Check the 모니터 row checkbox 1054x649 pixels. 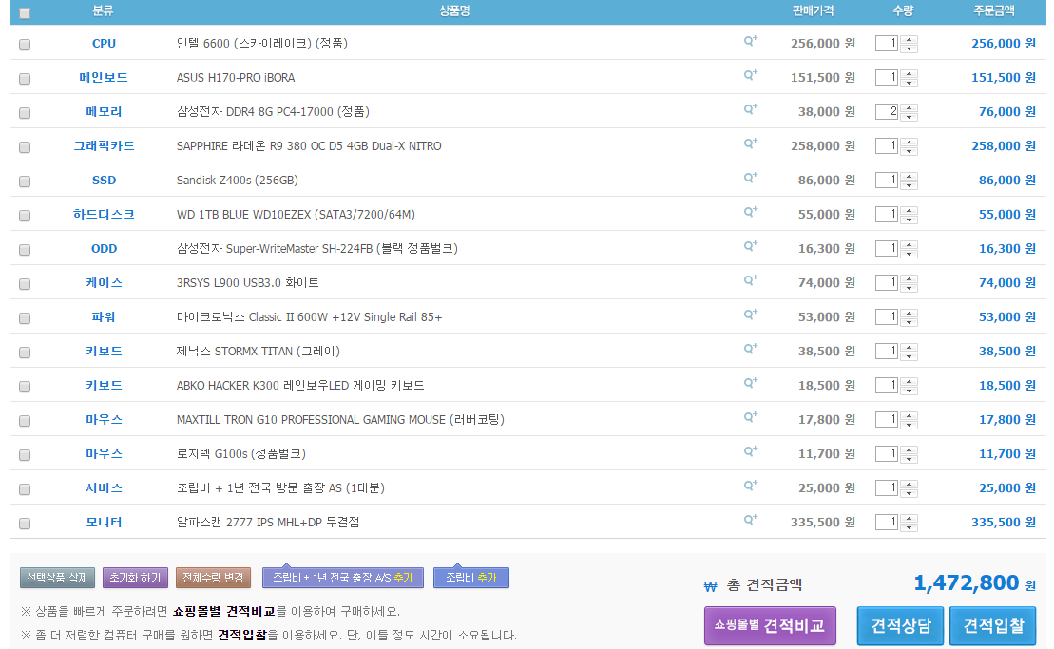25,524
